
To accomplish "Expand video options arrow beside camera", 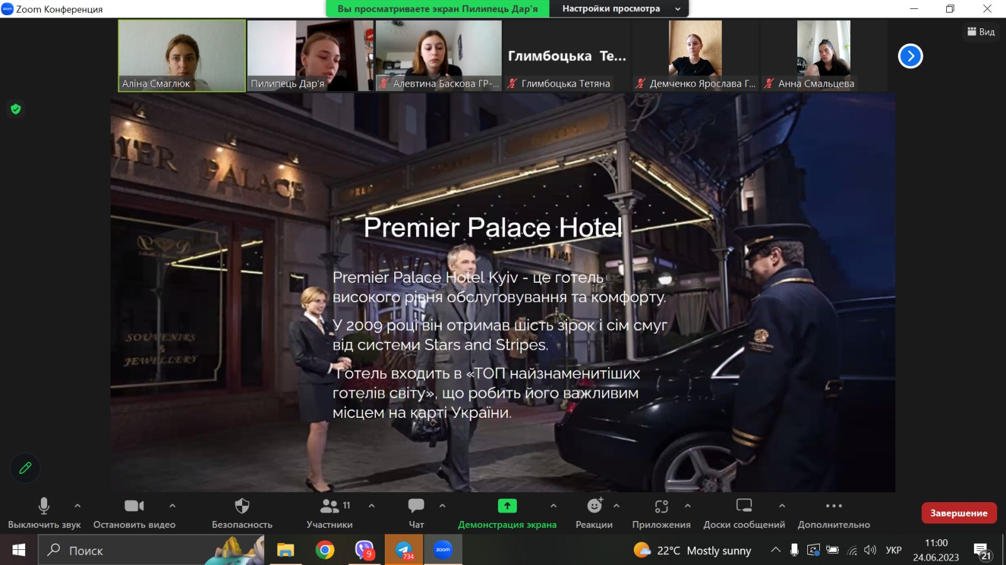I will [172, 505].
